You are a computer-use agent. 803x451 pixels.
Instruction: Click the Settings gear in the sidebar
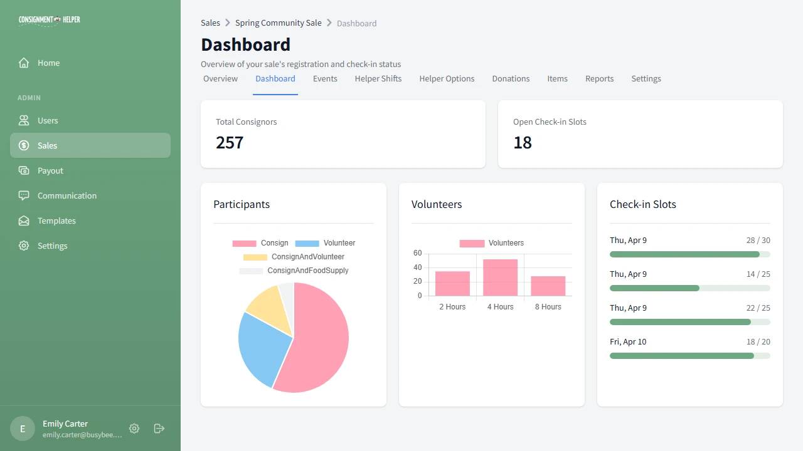(24, 246)
